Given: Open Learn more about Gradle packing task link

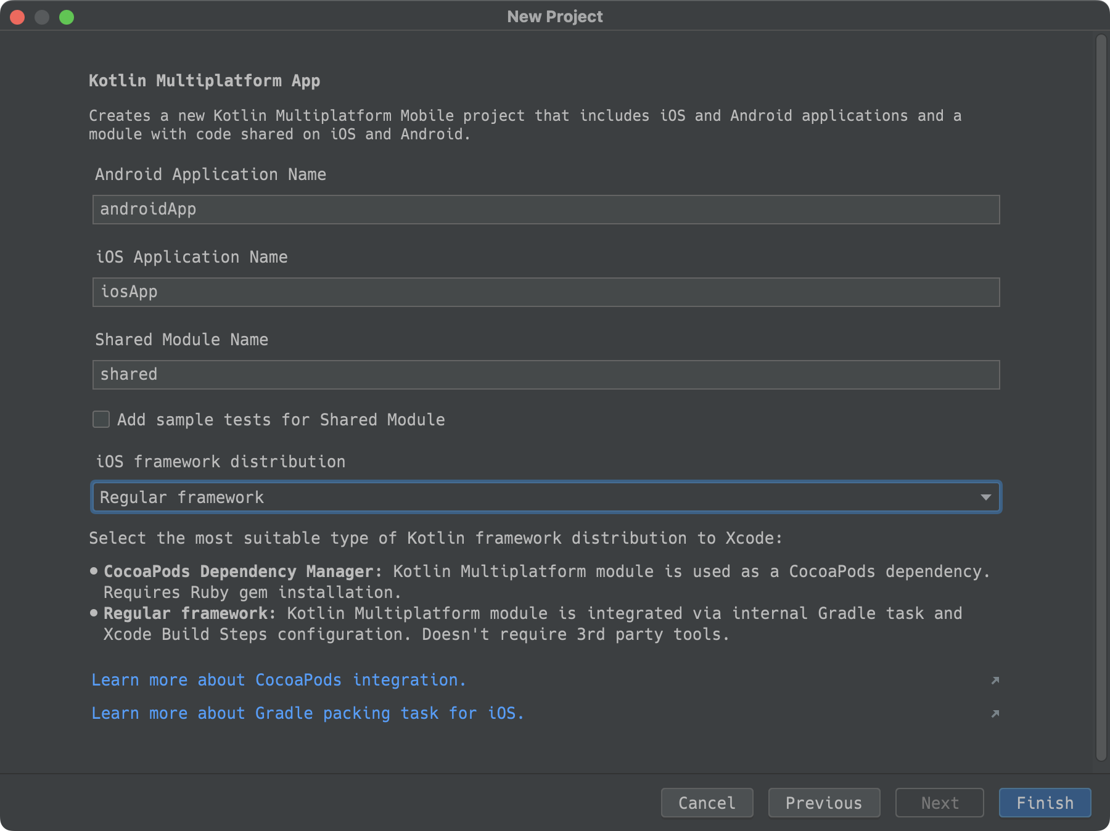Looking at the screenshot, I should point(307,713).
